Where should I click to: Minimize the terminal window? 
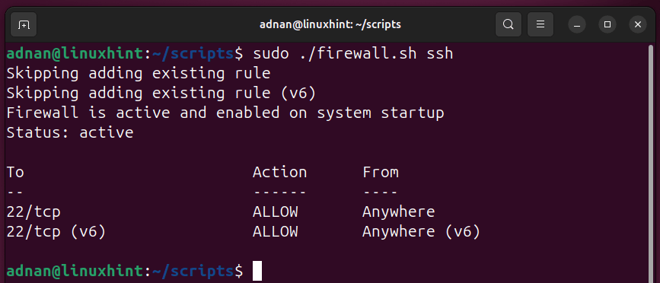(x=577, y=25)
